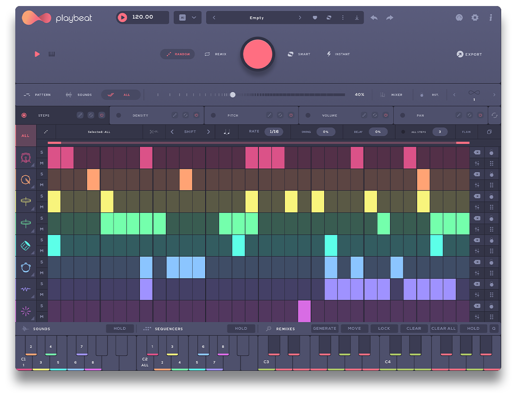
Task: Open the settings gear icon
Action: (474, 17)
